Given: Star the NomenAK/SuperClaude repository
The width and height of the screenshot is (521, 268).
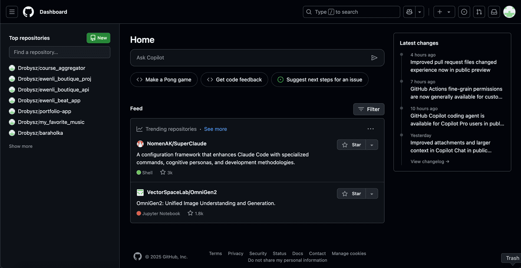Looking at the screenshot, I should tap(351, 145).
